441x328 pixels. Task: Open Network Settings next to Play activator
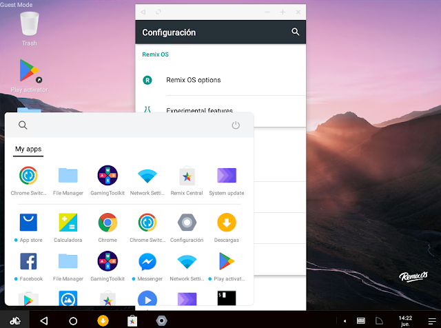tap(187, 267)
